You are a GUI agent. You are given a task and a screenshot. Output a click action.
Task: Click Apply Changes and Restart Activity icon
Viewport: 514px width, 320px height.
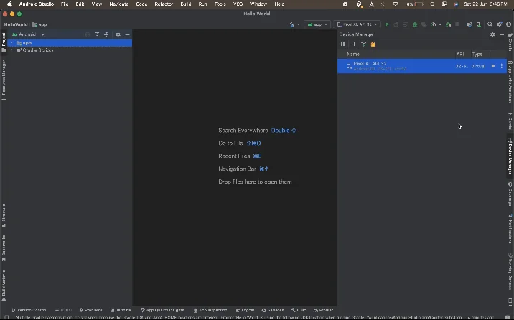(396, 24)
